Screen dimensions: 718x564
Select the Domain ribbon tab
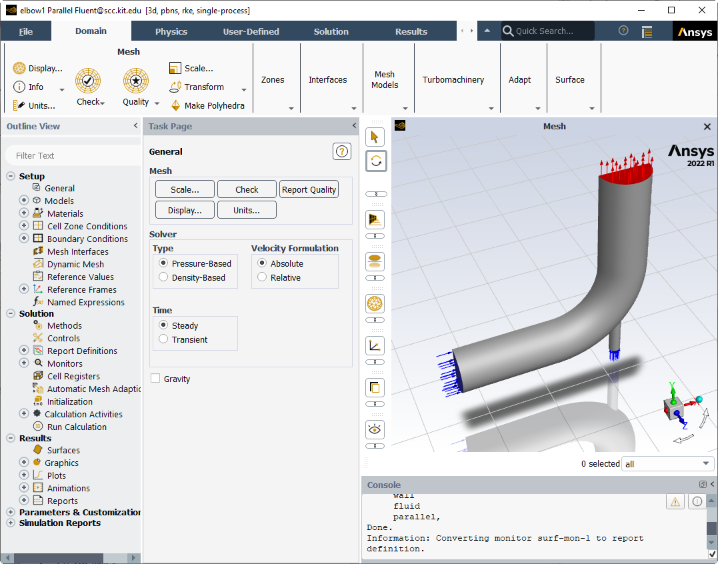click(91, 31)
